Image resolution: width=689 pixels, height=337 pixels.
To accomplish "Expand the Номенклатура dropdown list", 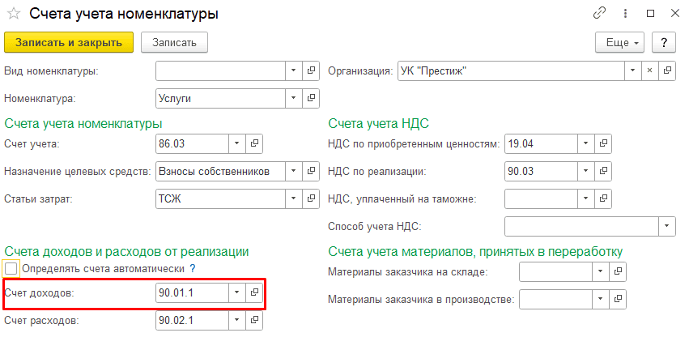I will [x=293, y=99].
